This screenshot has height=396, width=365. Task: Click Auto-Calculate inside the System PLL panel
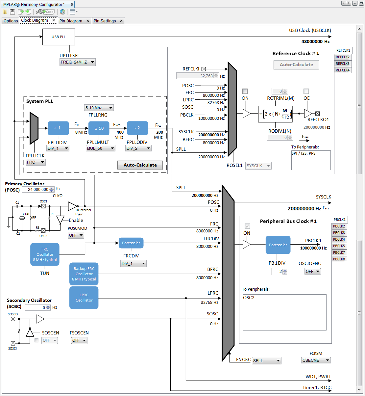click(x=140, y=165)
